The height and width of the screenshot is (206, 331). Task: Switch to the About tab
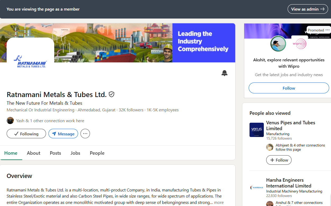(34, 153)
